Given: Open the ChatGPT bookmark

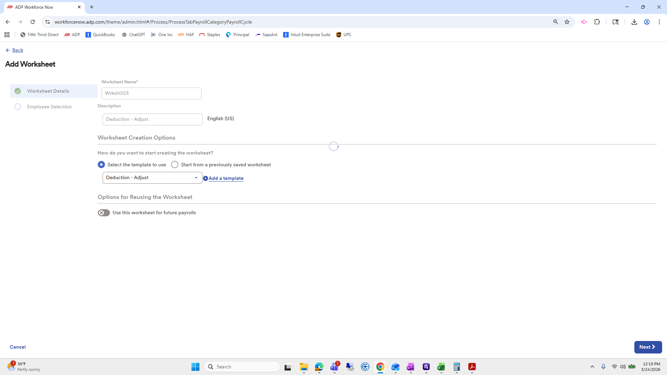Looking at the screenshot, I should (x=133, y=35).
